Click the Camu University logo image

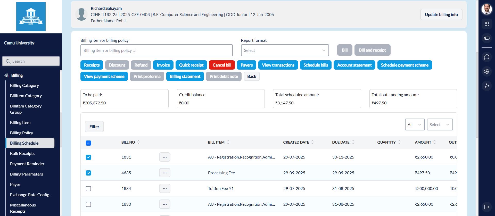31,16
